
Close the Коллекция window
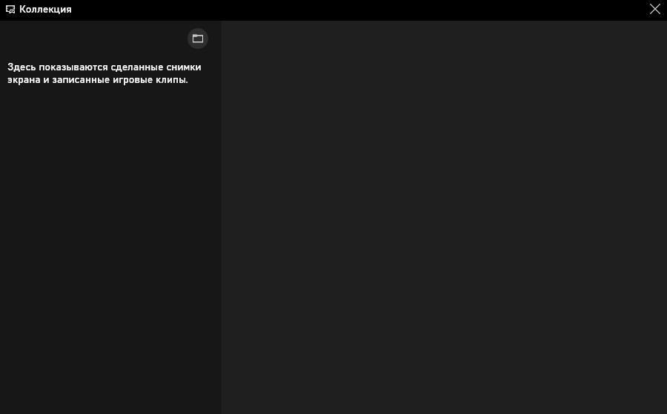click(x=654, y=10)
